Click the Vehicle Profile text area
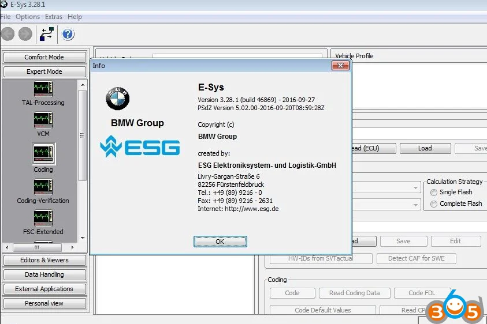Screen dimensions: 487x324 (420, 85)
